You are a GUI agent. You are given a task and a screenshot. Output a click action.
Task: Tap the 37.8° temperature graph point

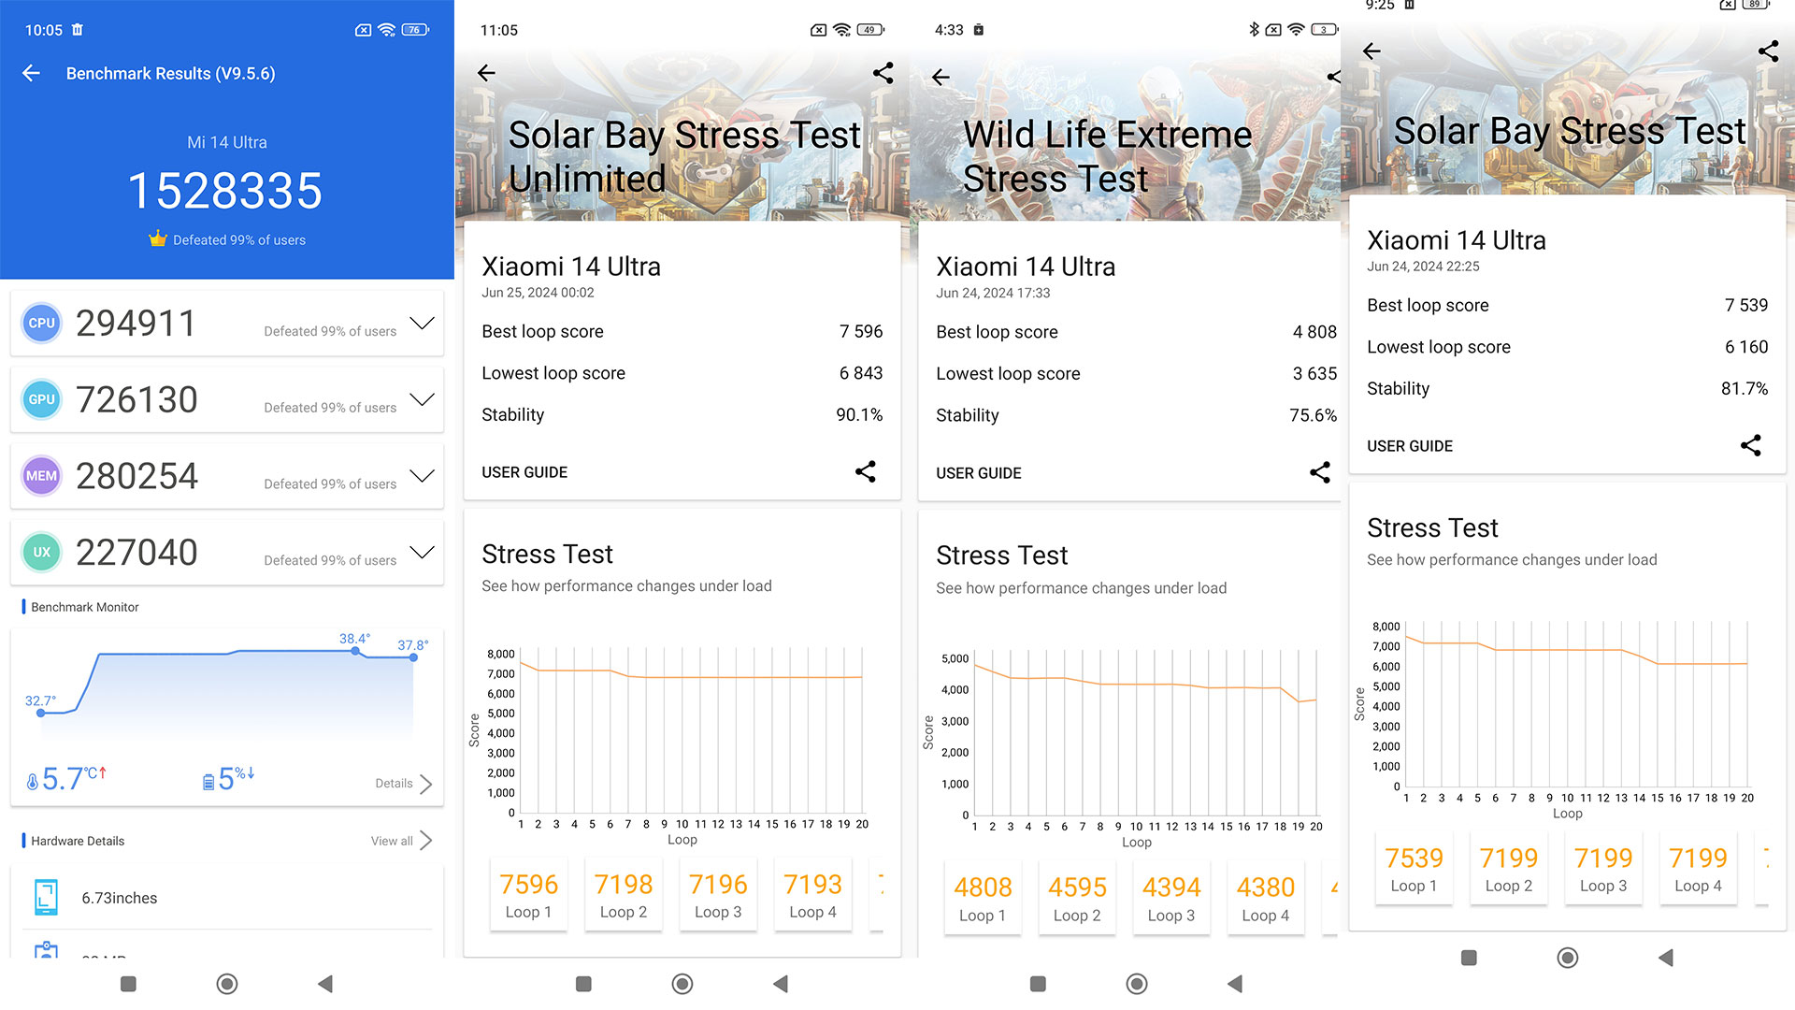click(x=413, y=657)
